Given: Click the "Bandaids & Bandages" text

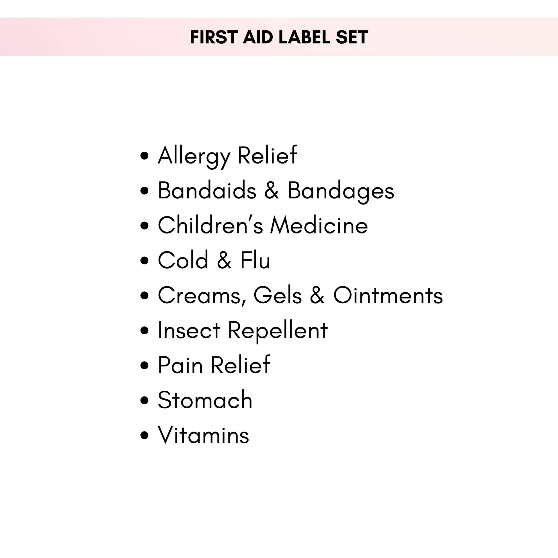Looking at the screenshot, I should click(x=276, y=191).
